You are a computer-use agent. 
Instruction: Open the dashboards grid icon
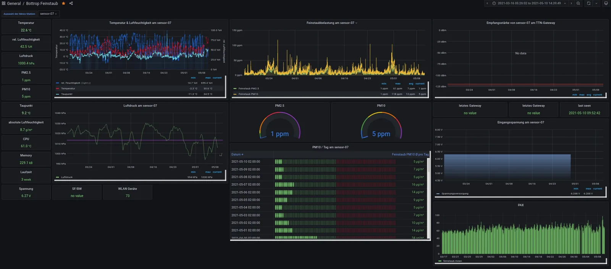click(x=3, y=3)
